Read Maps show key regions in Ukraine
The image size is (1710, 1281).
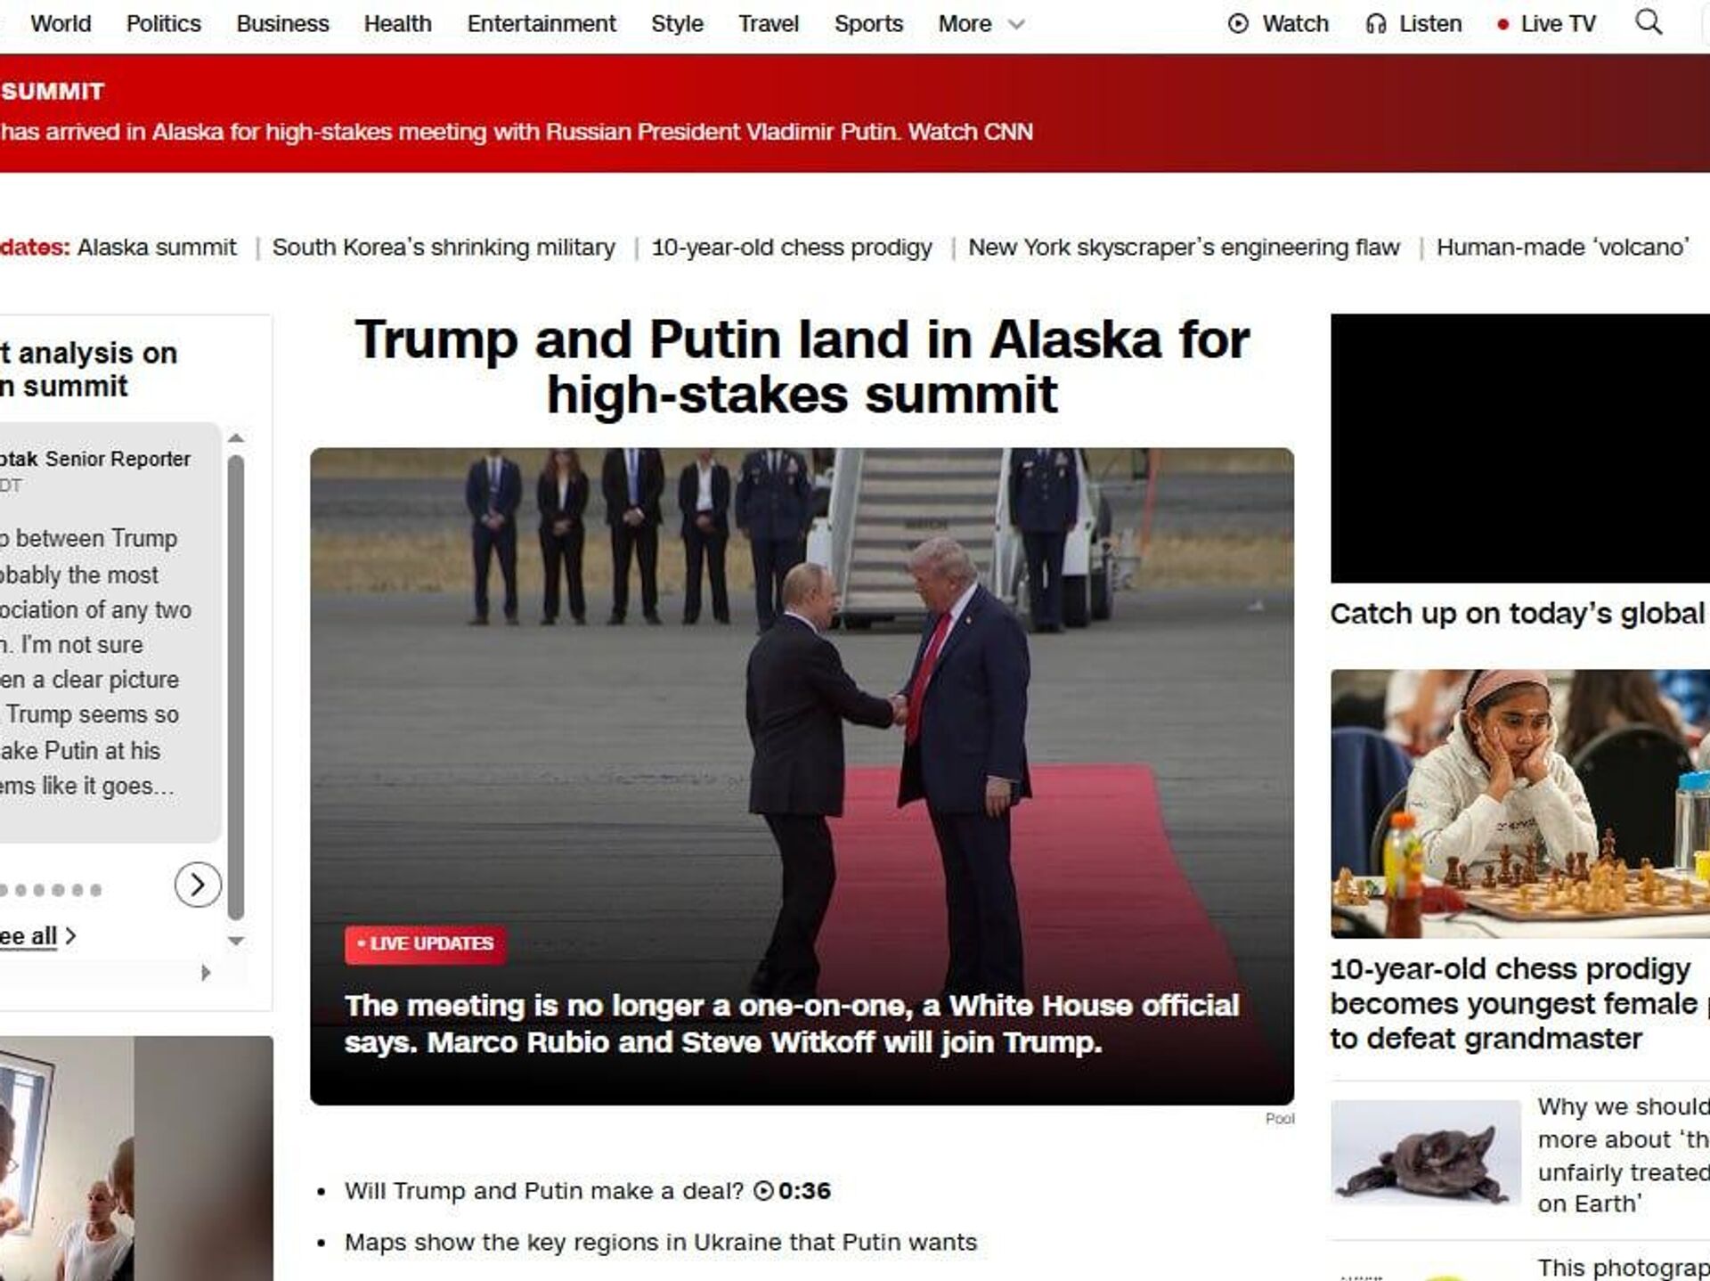click(x=661, y=1242)
